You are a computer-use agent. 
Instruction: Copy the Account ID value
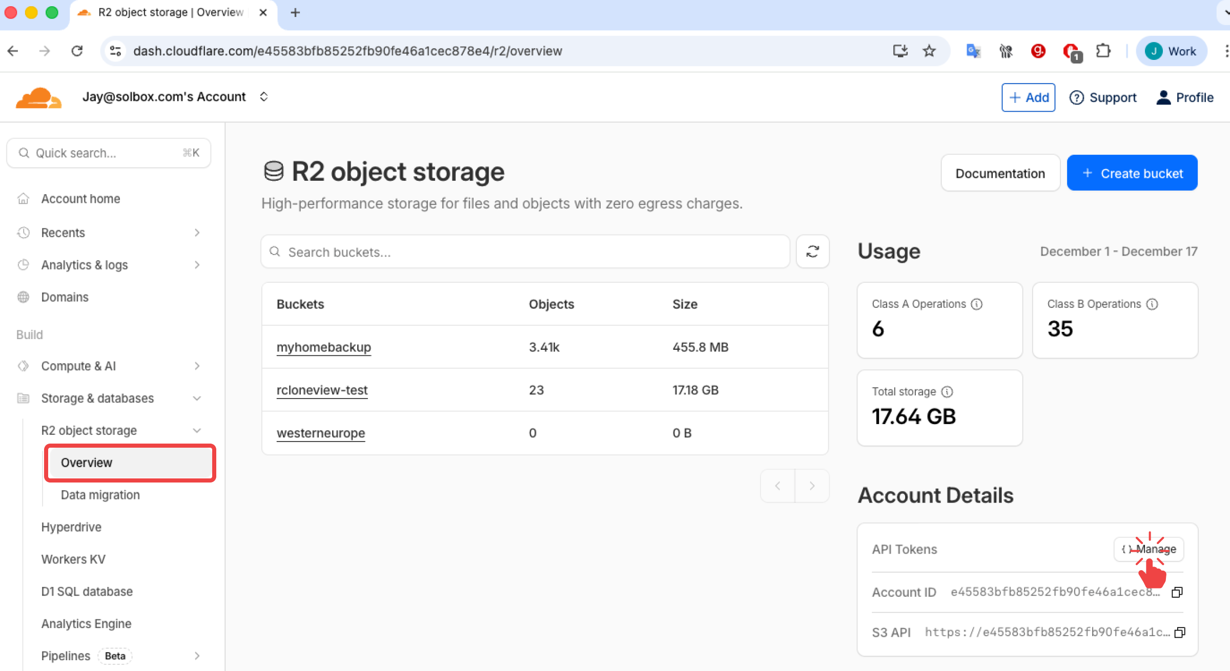(x=1177, y=592)
